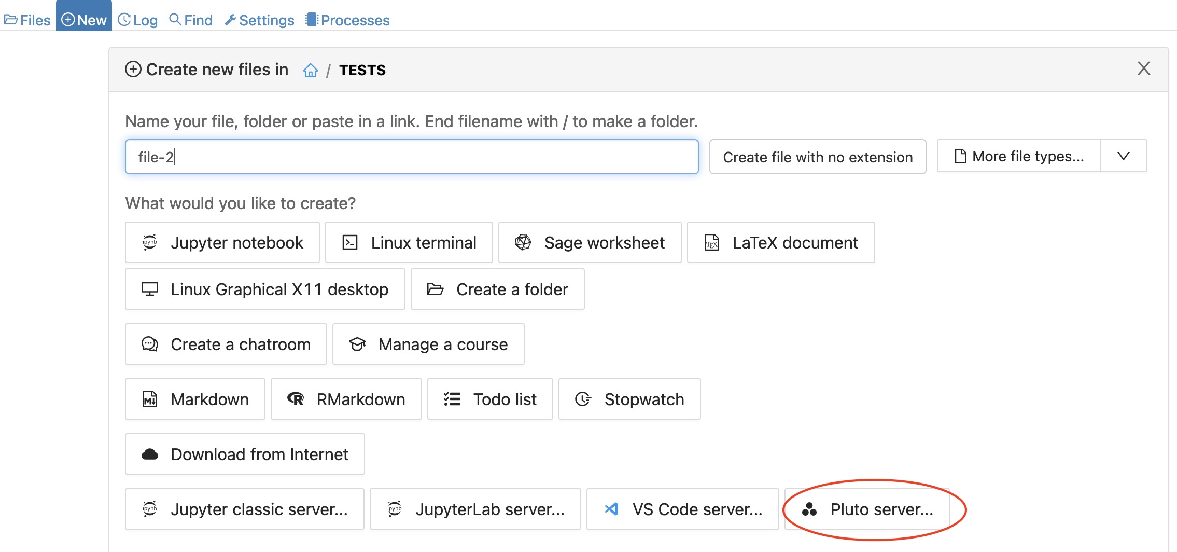Create a Sage worksheet
The width and height of the screenshot is (1177, 552).
(x=590, y=242)
